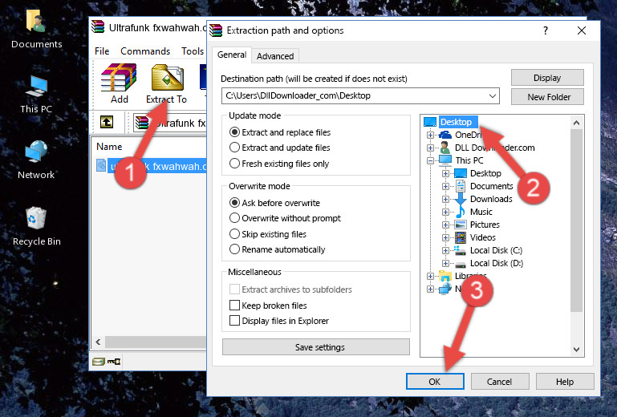
Task: Select Fresh existing files only option
Action: (234, 164)
